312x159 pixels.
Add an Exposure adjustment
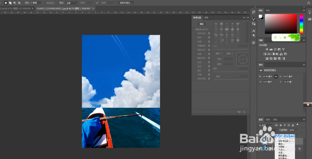point(279,49)
